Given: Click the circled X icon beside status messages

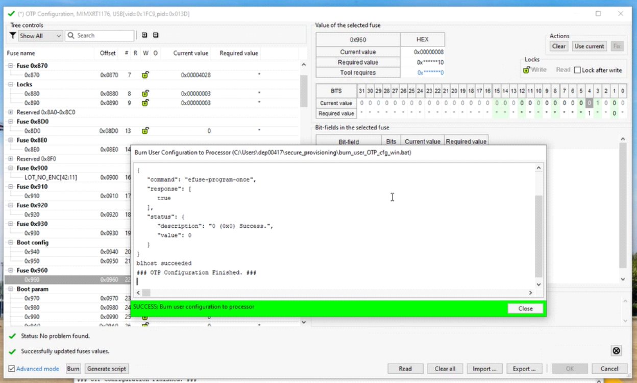Looking at the screenshot, I should pyautogui.click(x=616, y=351).
